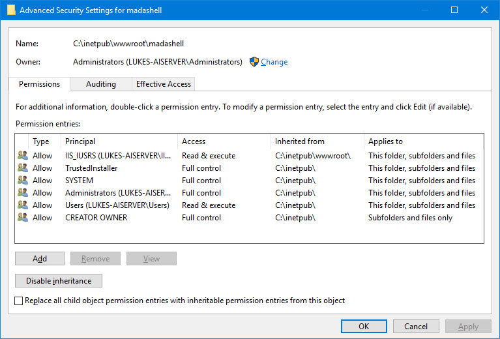Click the group icon for the SYSTEM entry
The height and width of the screenshot is (339, 500).
(23, 181)
